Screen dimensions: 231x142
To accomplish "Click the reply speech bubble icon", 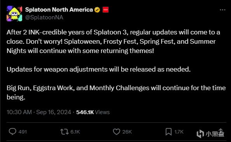I will [12, 132].
